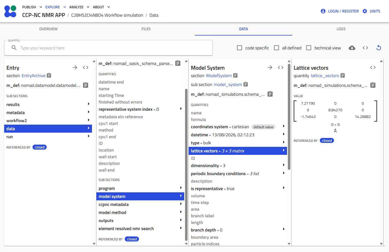
Task: Copy nomad_oasis_schema_parse m_def with clipboard icon
Action: tap(178, 63)
